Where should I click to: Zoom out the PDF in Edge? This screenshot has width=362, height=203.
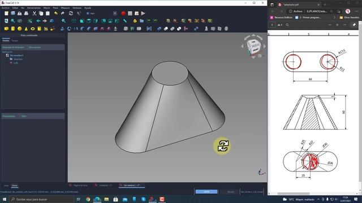tap(330, 25)
